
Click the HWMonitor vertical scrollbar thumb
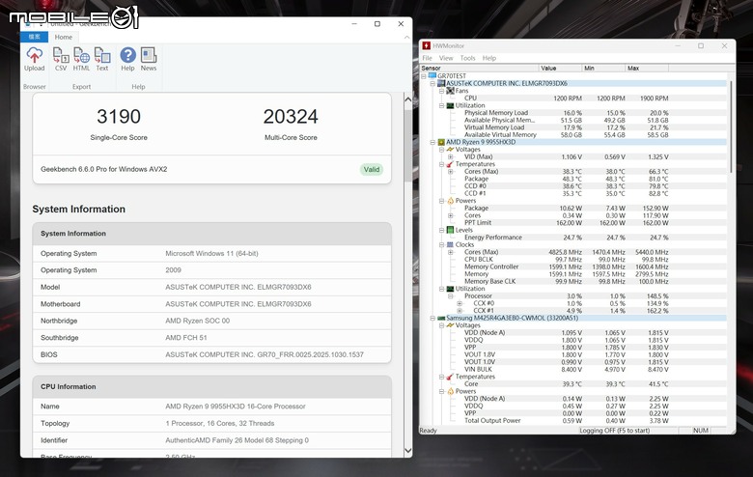(x=731, y=127)
